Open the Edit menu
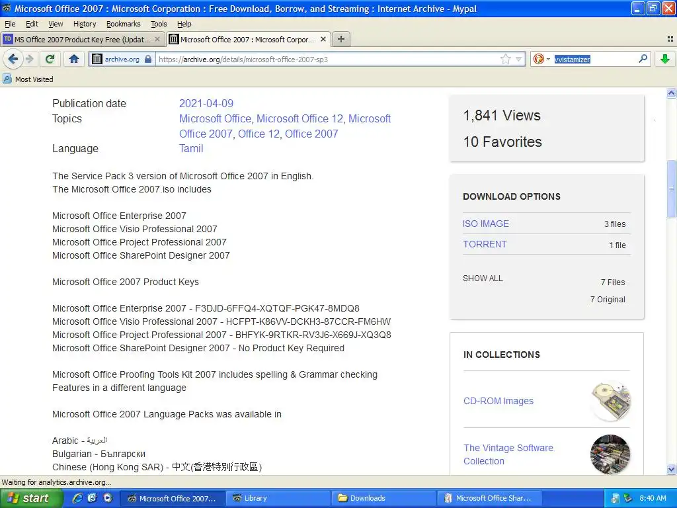 pyautogui.click(x=32, y=24)
